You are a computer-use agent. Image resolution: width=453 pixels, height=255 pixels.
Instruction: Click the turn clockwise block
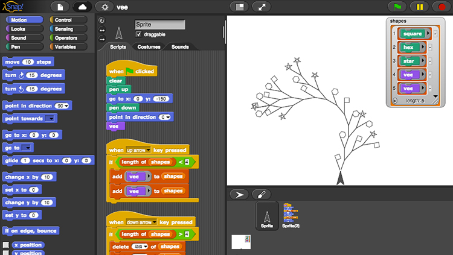coord(33,75)
